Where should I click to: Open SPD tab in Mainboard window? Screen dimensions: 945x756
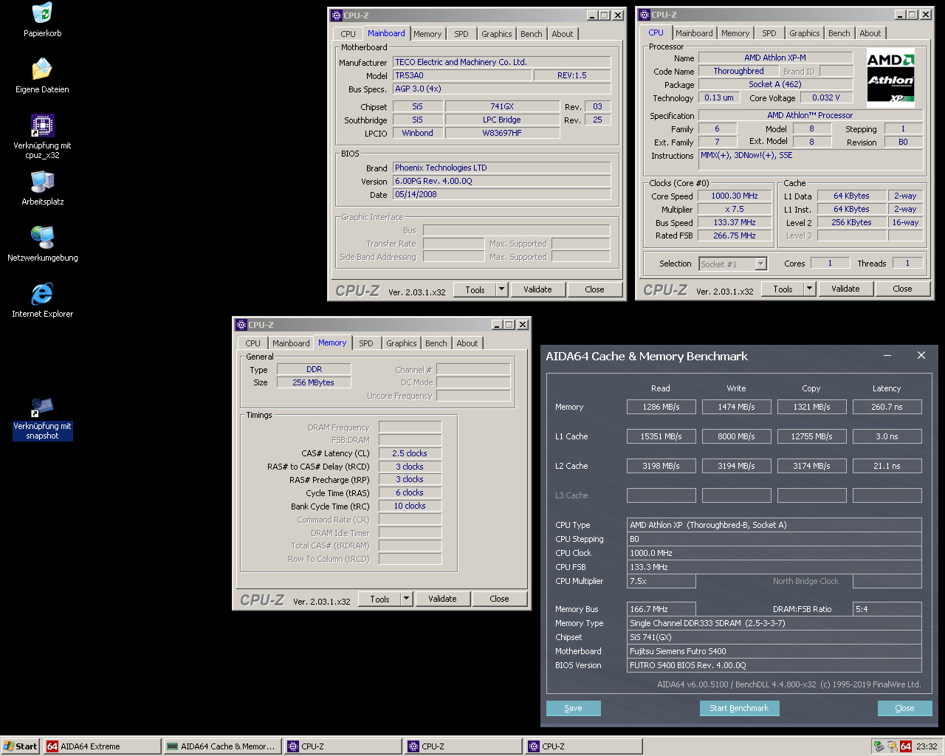coord(461,34)
